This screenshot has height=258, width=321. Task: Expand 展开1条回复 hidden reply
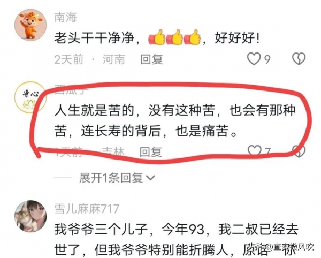click(111, 178)
